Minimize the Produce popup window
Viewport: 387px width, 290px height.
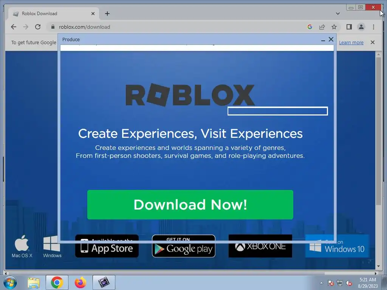tap(323, 40)
